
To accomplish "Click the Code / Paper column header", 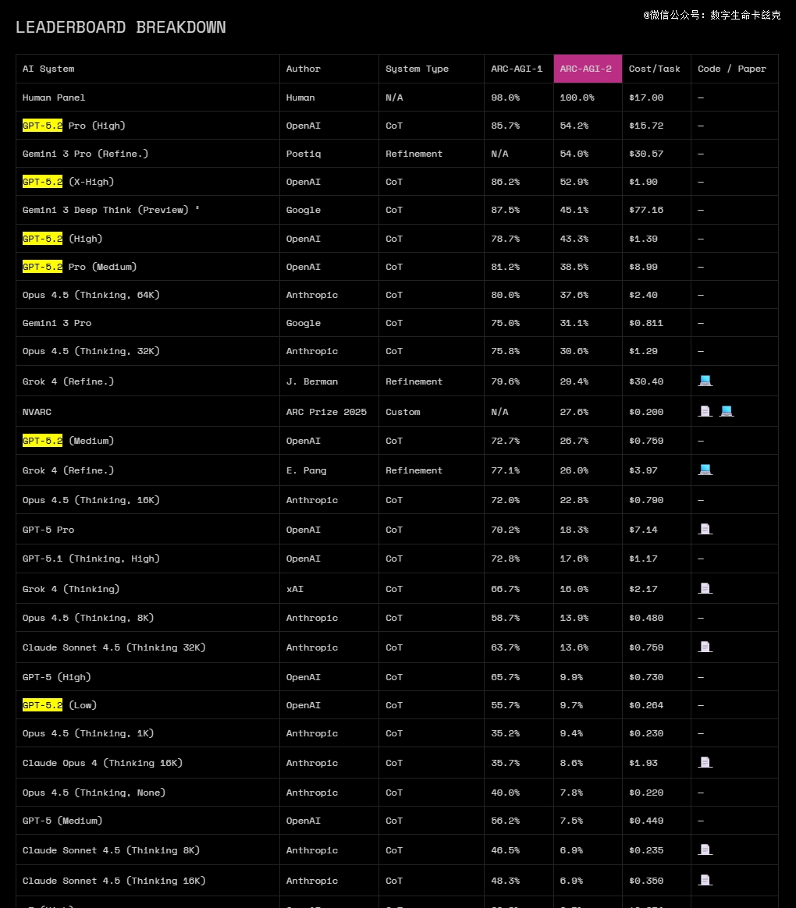I will pyautogui.click(x=732, y=69).
